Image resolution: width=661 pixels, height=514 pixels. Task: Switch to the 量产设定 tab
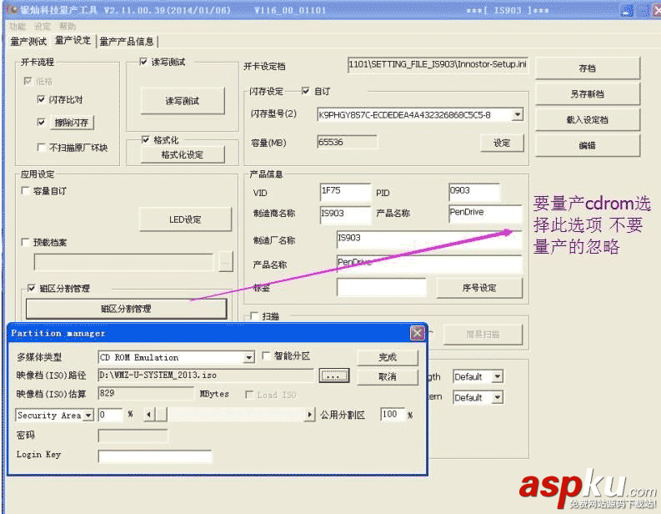coord(73,41)
